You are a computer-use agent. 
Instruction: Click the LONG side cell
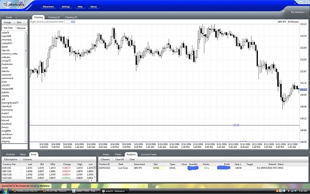[x=158, y=168]
